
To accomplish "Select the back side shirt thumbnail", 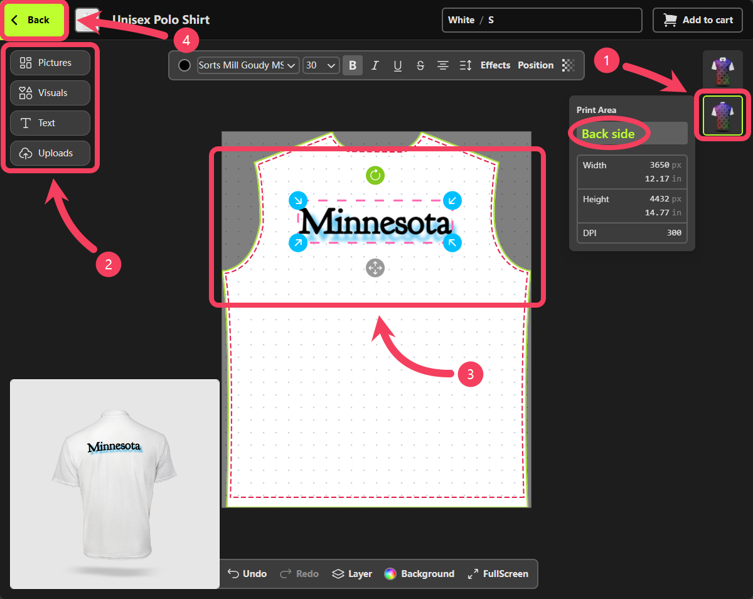I will tap(723, 116).
